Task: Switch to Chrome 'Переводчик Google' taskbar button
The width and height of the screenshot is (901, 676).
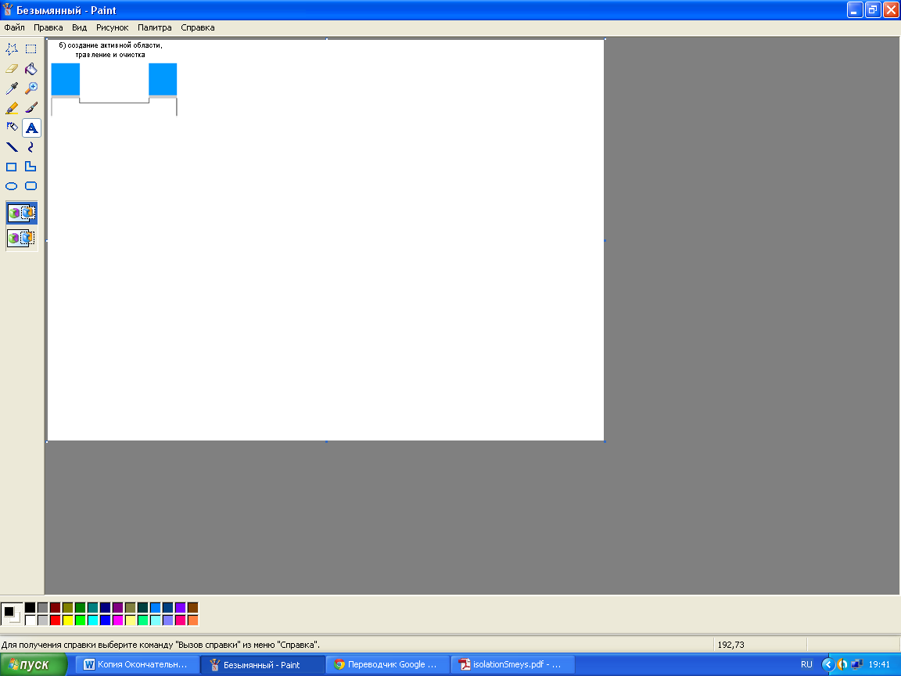Action: [388, 664]
